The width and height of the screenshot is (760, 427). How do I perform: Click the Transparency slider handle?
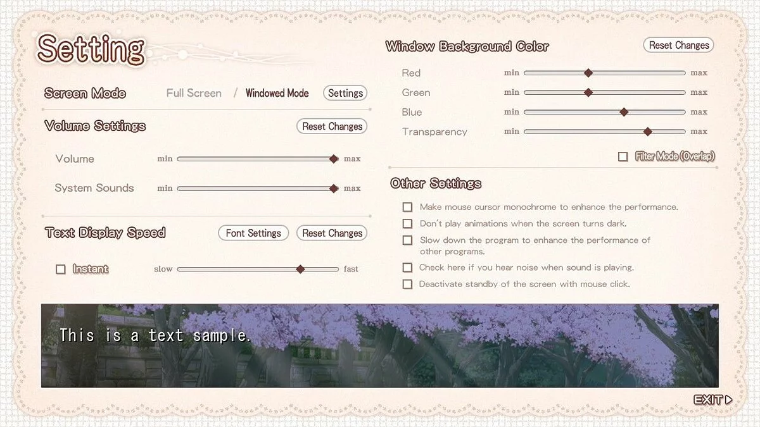pos(647,132)
